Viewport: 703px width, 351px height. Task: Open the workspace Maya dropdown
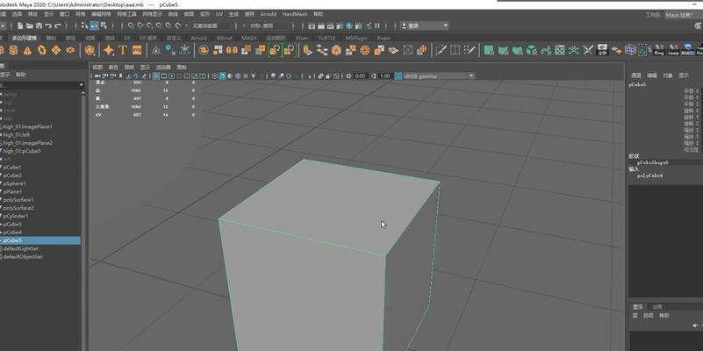pos(683,15)
